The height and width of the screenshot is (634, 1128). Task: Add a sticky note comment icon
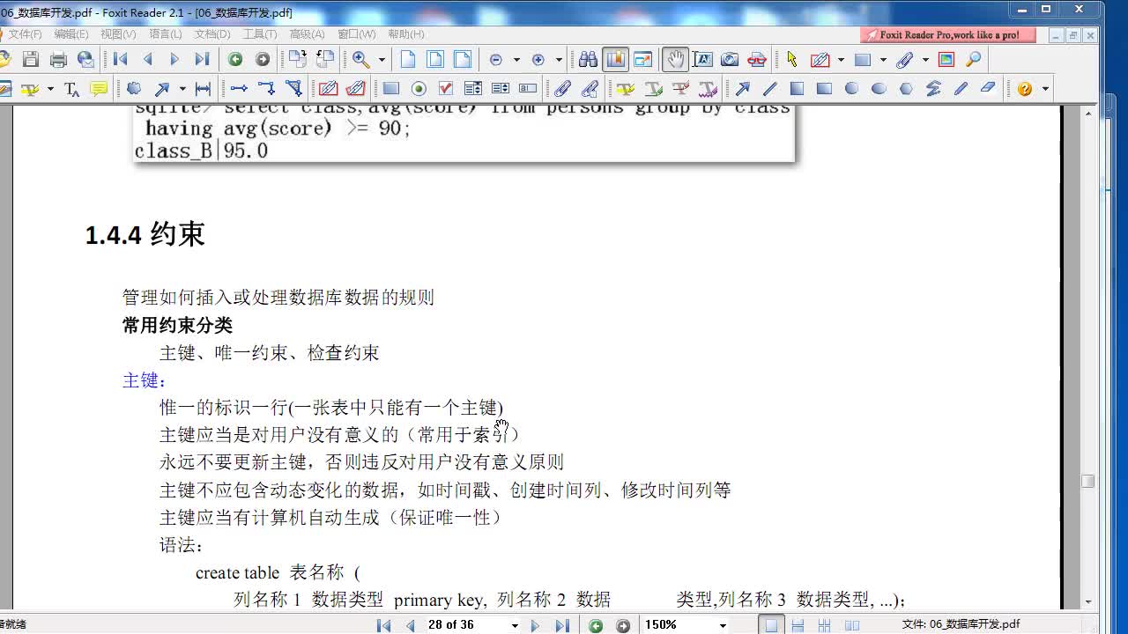(99, 89)
